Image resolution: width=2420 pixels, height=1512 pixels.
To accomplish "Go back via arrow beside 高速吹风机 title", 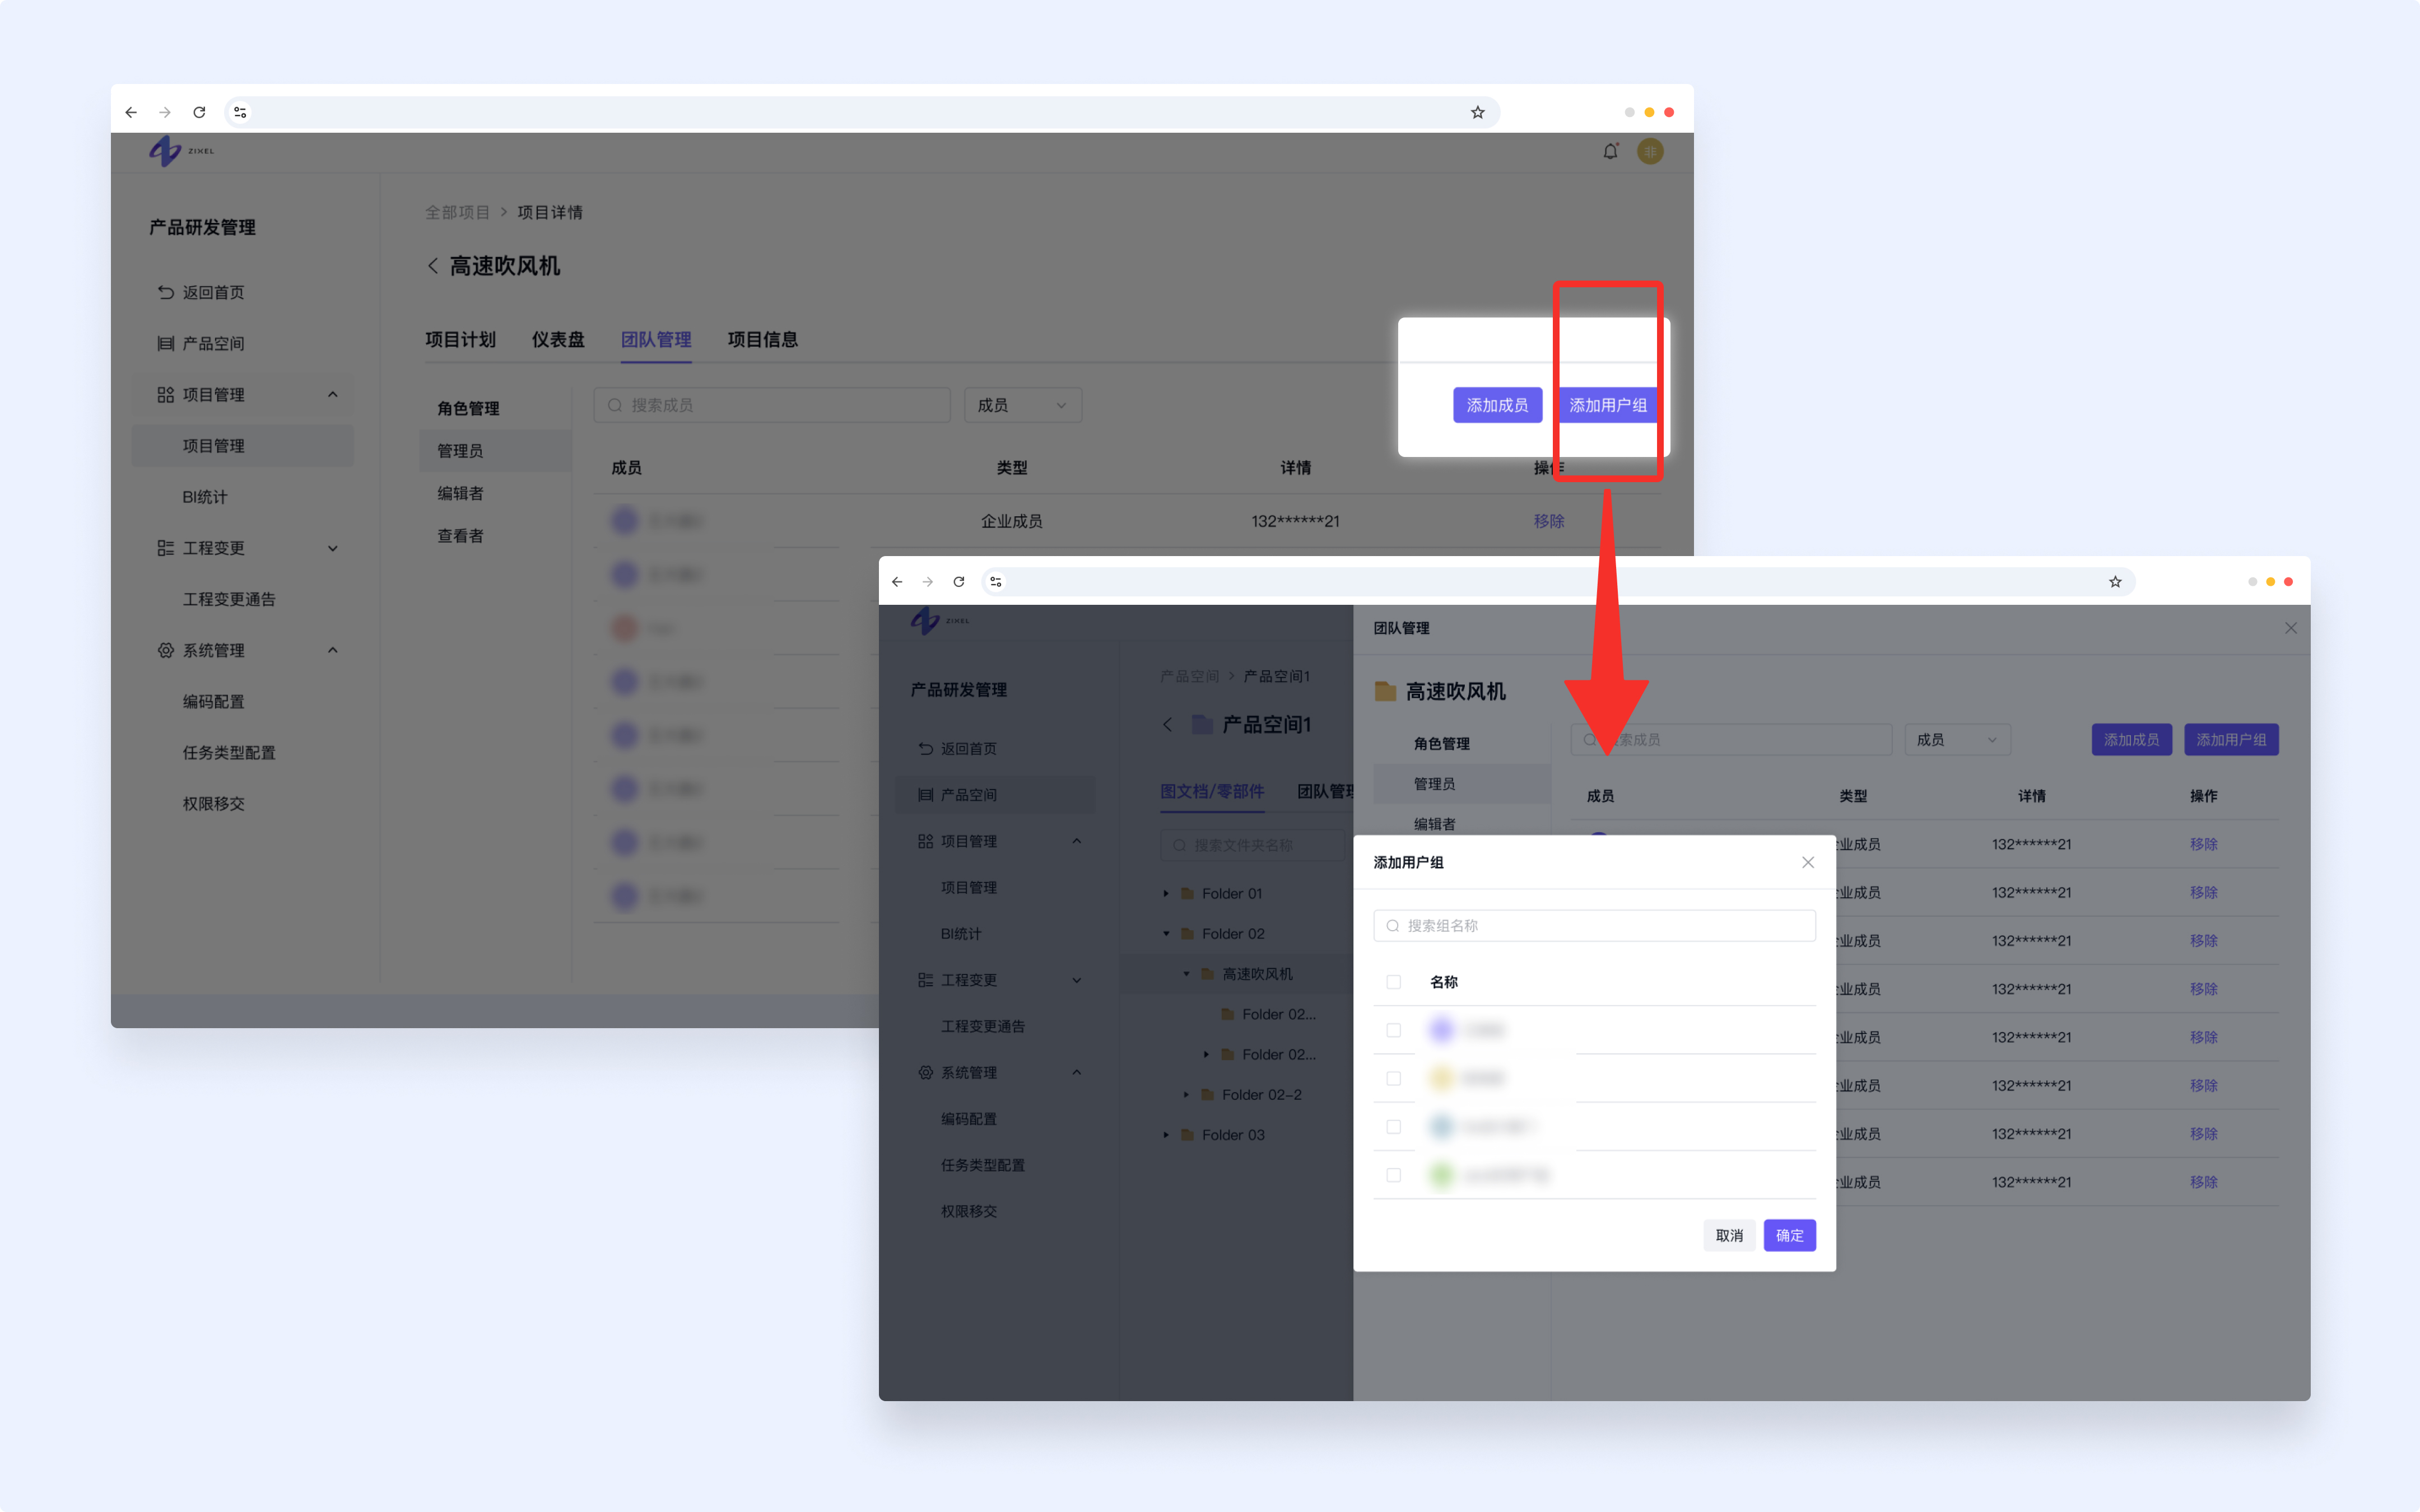I will [x=433, y=266].
